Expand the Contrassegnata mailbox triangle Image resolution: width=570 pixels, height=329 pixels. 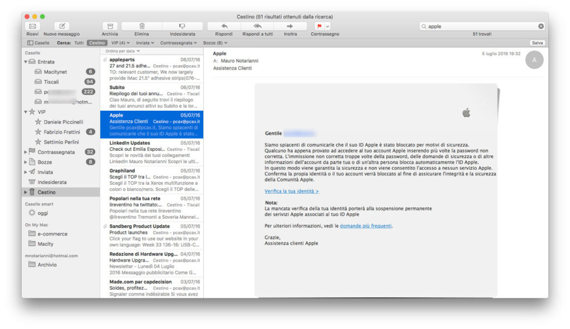click(x=26, y=152)
